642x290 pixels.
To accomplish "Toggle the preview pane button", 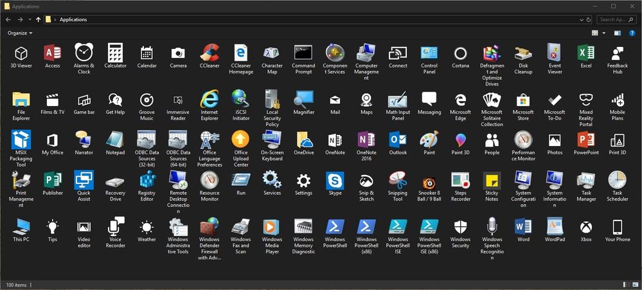I will 618,33.
